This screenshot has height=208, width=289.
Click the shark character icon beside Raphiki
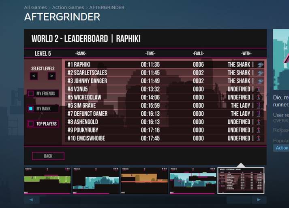tap(260, 65)
